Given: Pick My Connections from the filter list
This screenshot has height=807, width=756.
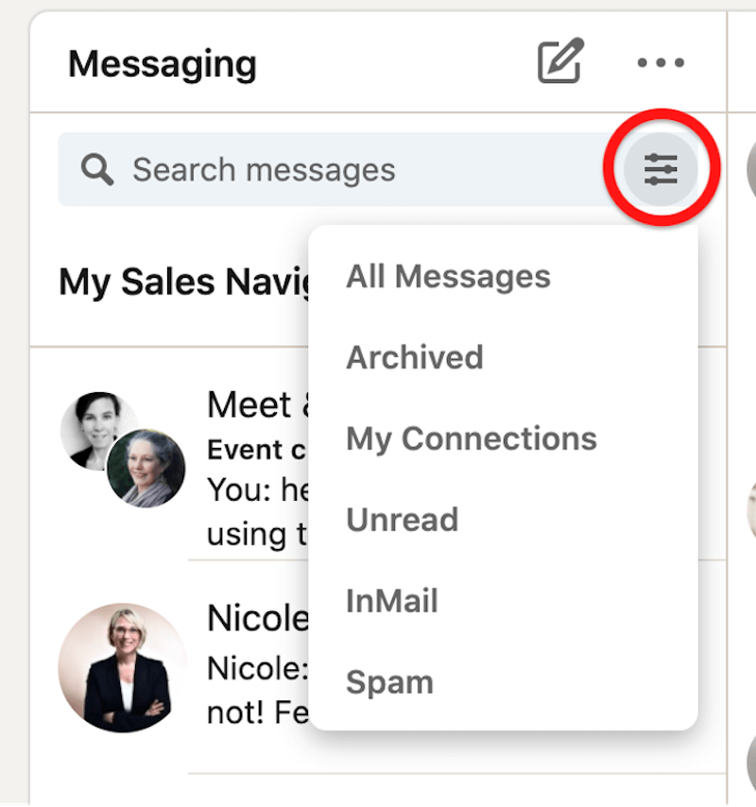Looking at the screenshot, I should tap(472, 438).
